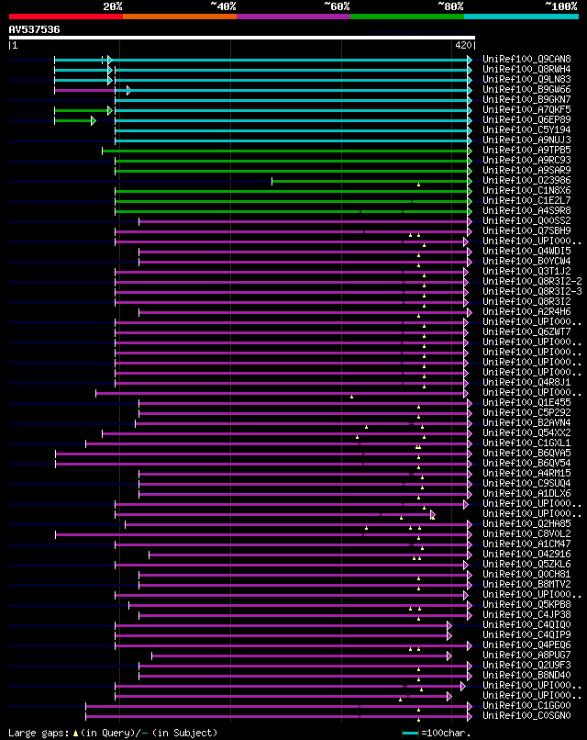
Task: Select label UniRef100_C5Y194
Action: point(526,129)
